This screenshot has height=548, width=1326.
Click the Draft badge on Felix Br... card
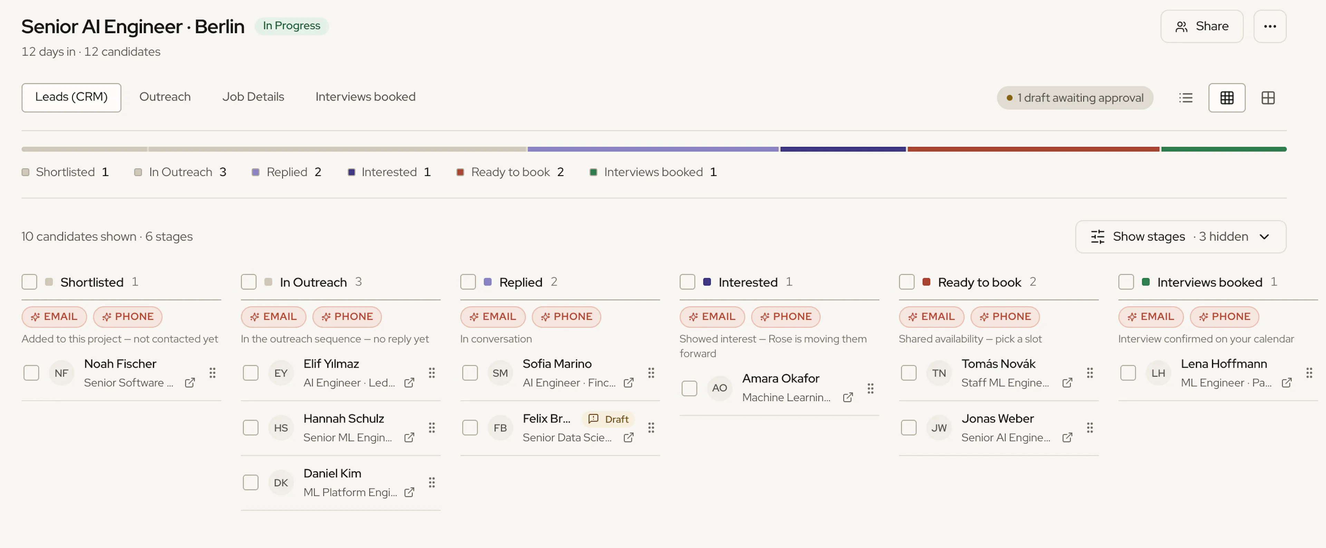(608, 419)
